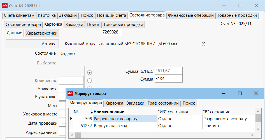This screenshot has width=265, height=140.
Task: Click Принято cell in route table
Action: click(x=229, y=126)
